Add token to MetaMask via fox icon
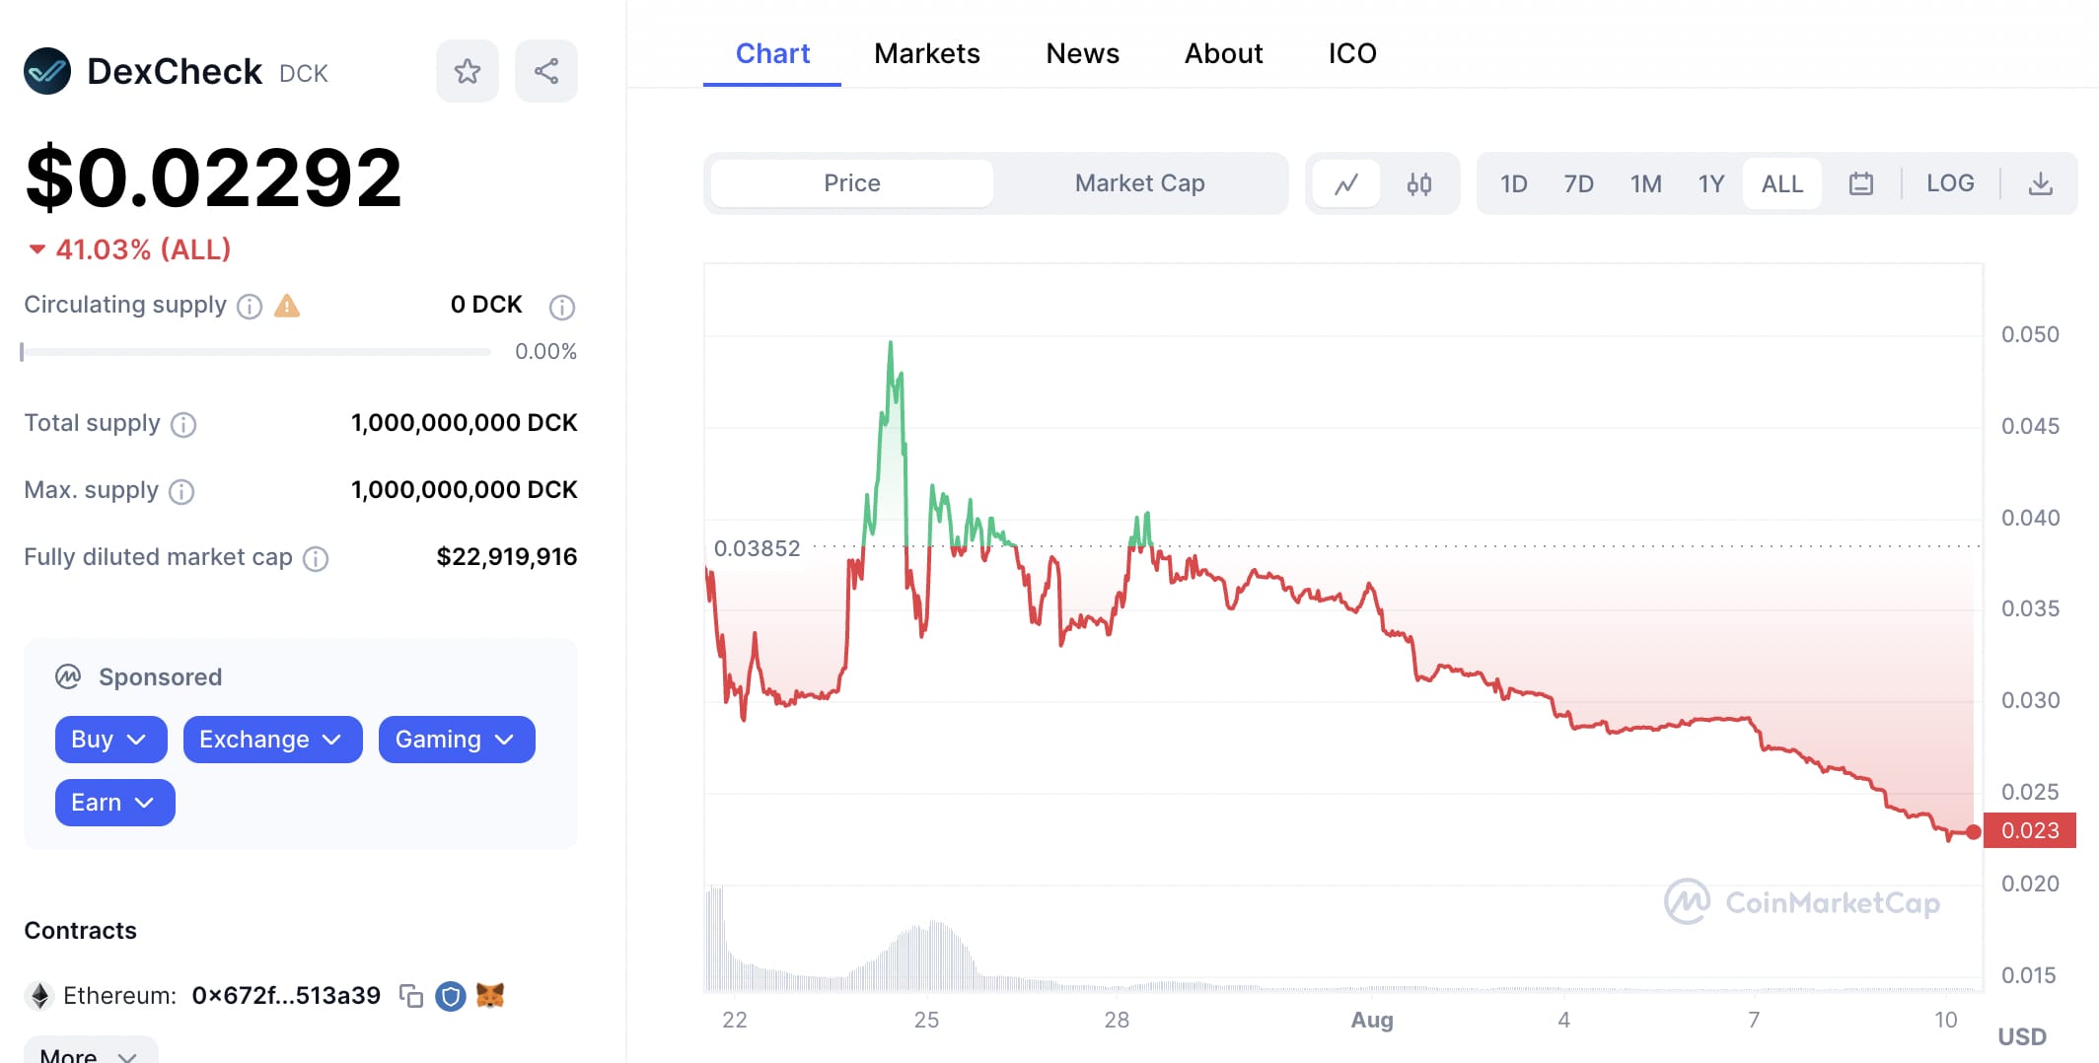This screenshot has height=1063, width=2099. (490, 996)
